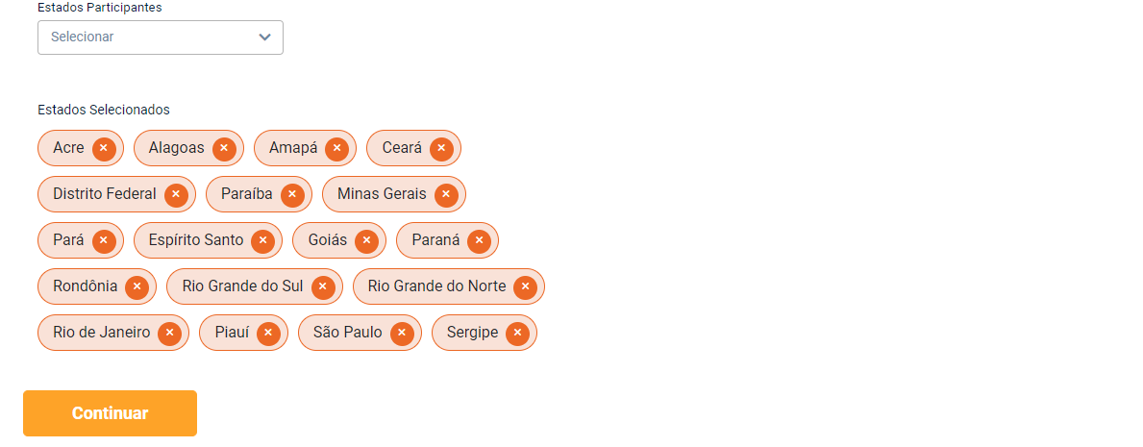Click the X on Paraíba chip

[x=292, y=194]
